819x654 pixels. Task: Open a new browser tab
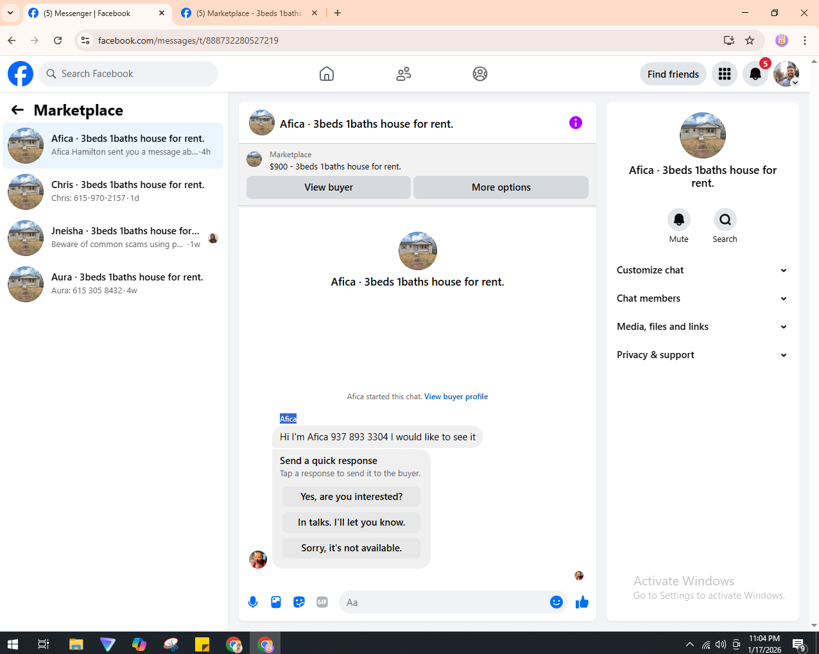pyautogui.click(x=338, y=13)
